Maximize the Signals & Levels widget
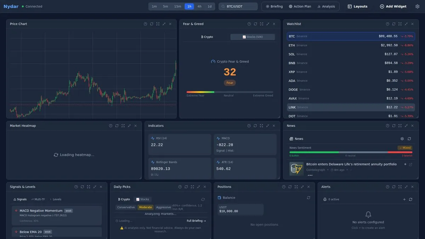Viewport: 425px width, 239px height. pyautogui.click(x=89, y=187)
